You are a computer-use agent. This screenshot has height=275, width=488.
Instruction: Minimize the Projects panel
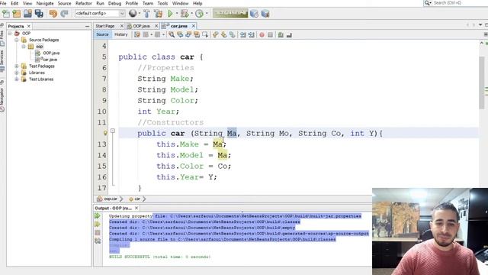(x=87, y=27)
